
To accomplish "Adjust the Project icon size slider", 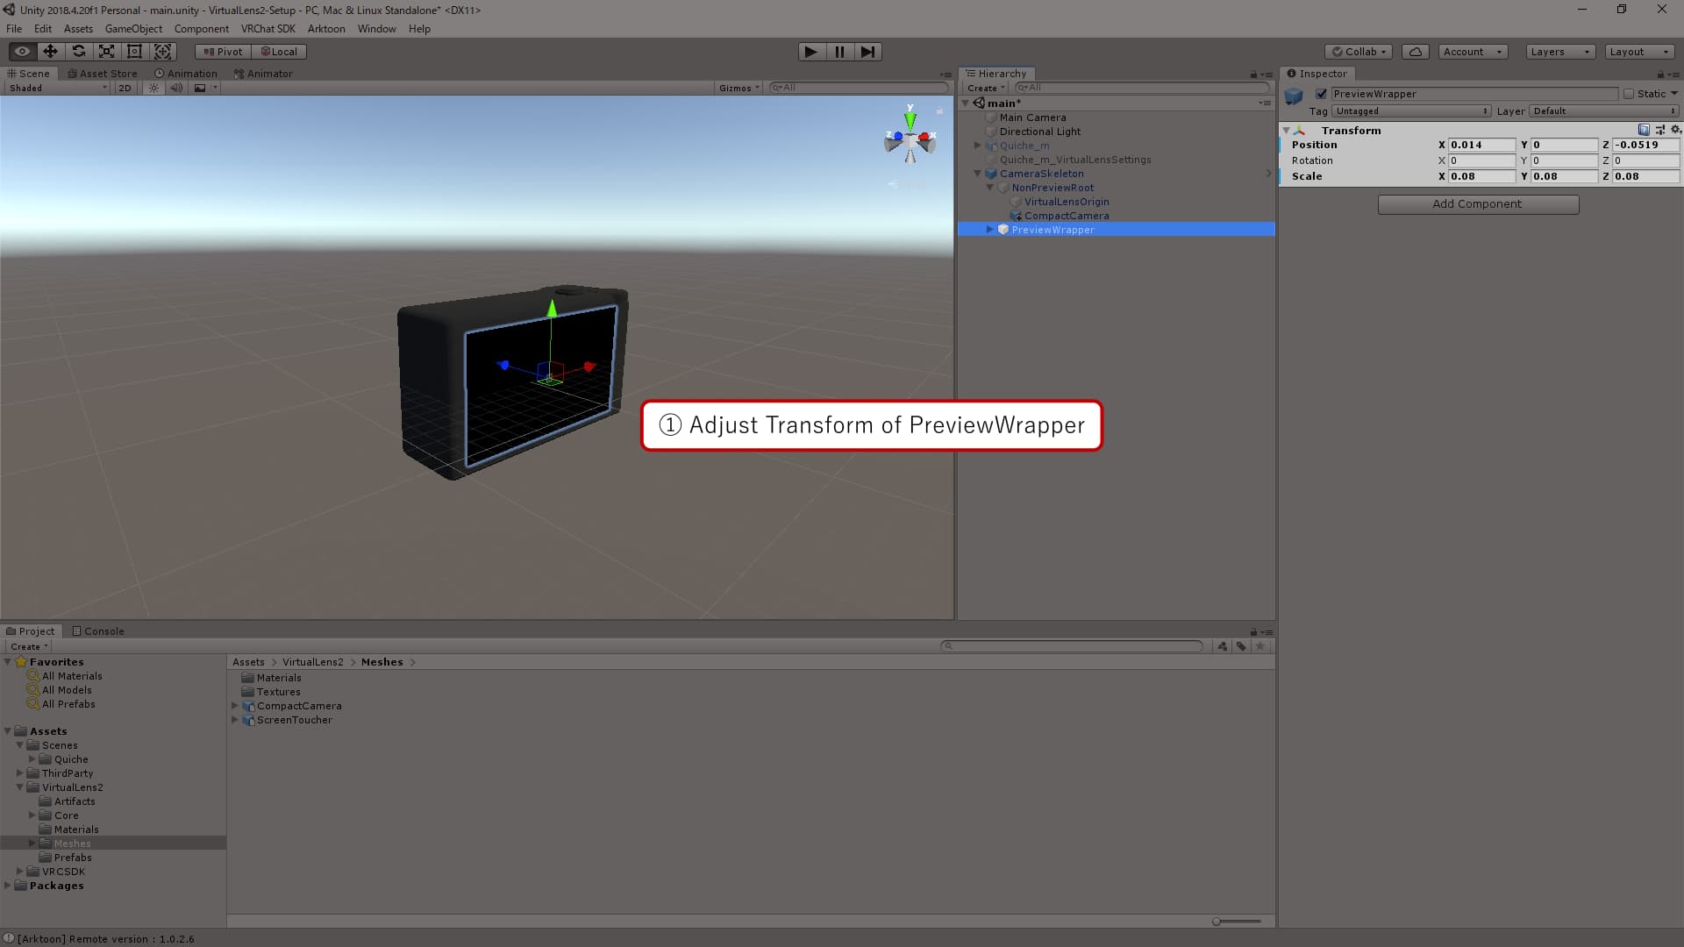I will [x=1236, y=922].
